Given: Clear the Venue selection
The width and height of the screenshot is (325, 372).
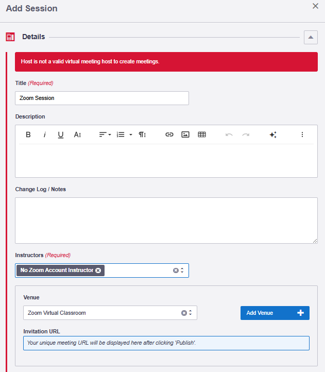Looking at the screenshot, I should click(184, 313).
